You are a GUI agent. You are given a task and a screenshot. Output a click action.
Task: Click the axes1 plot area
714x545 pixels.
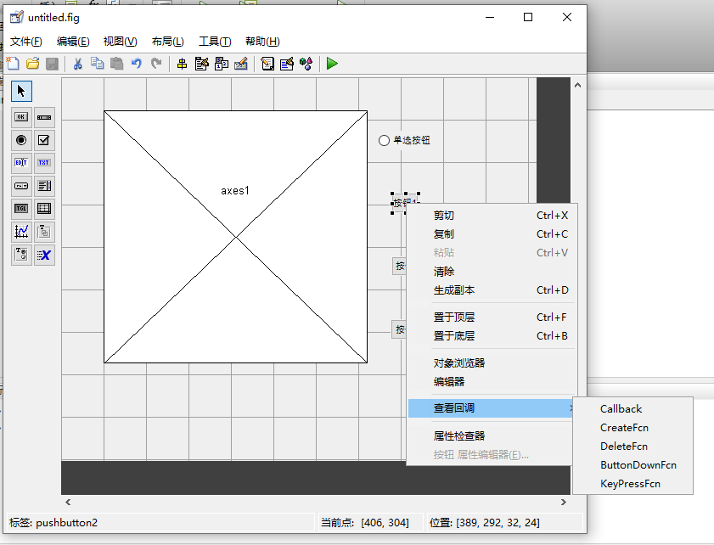(x=235, y=237)
